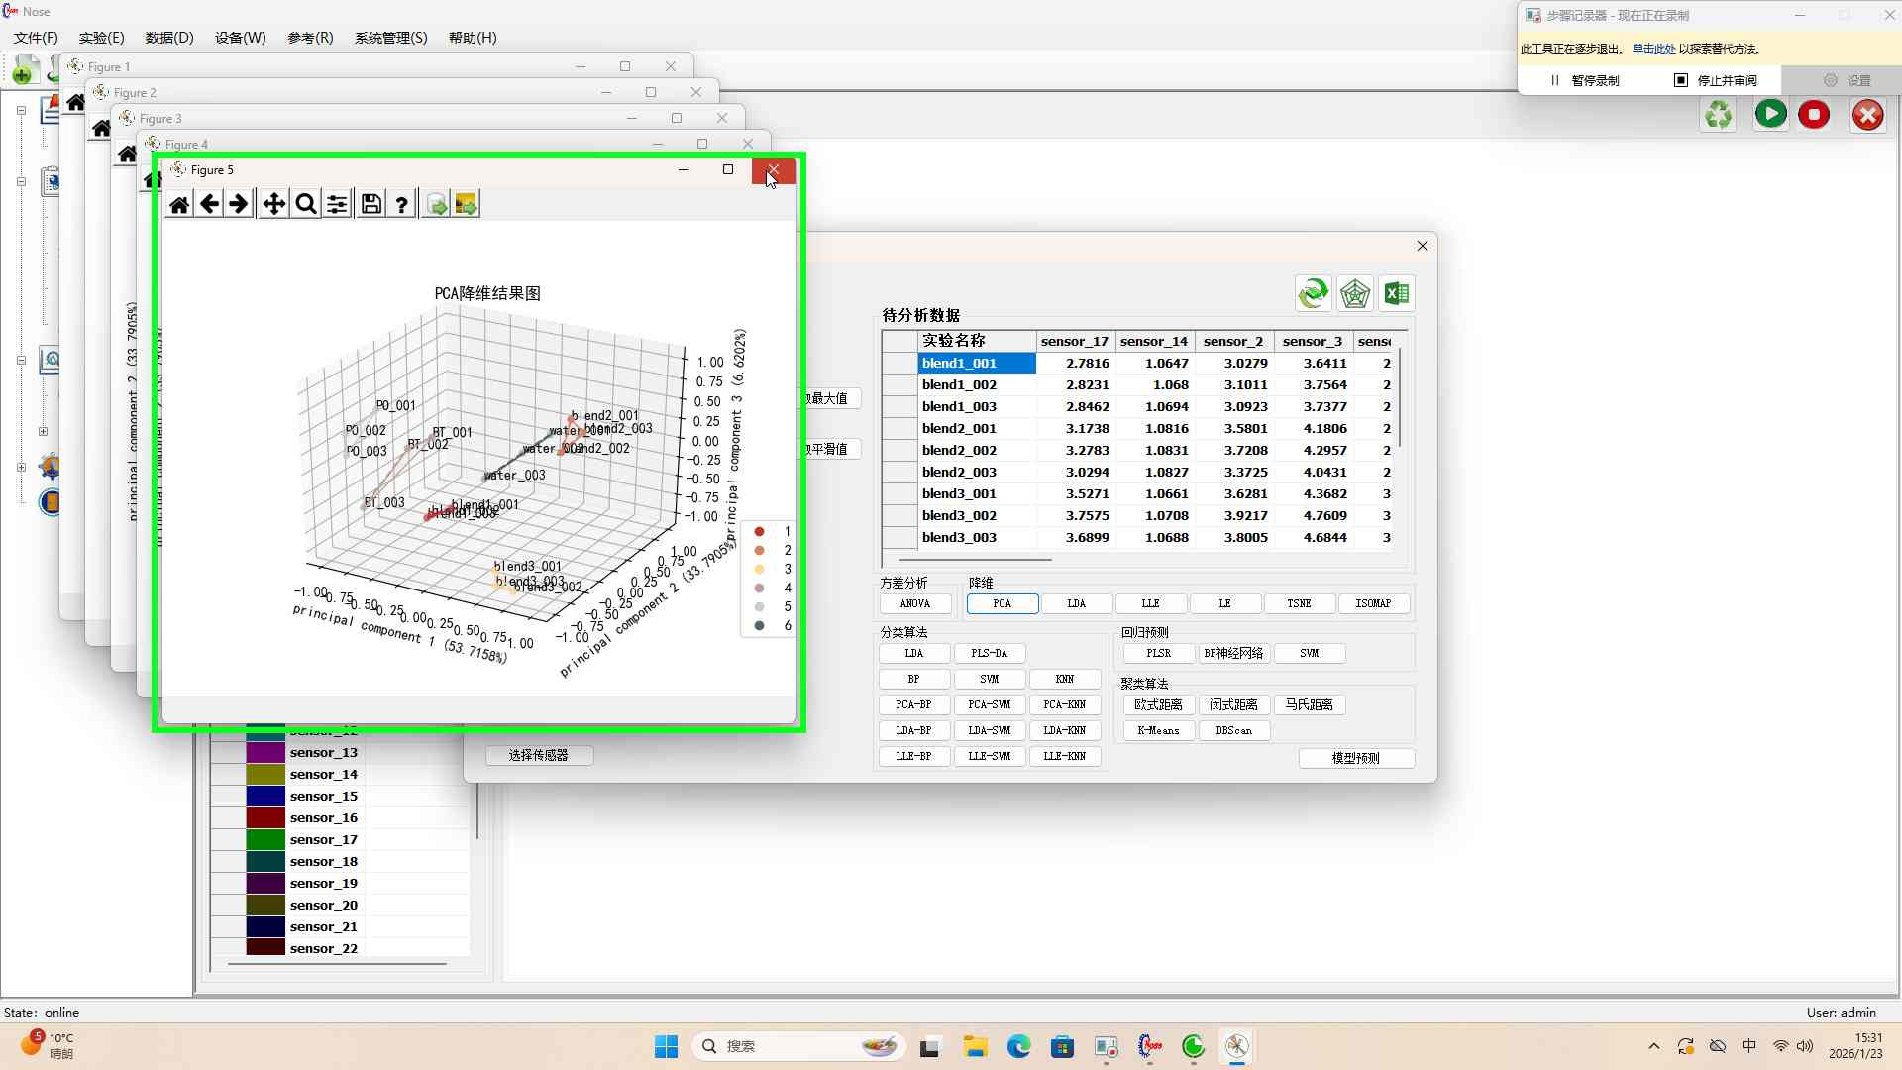The width and height of the screenshot is (1902, 1070).
Task: Click the sensor_15 blue color swatch
Action: click(x=265, y=797)
